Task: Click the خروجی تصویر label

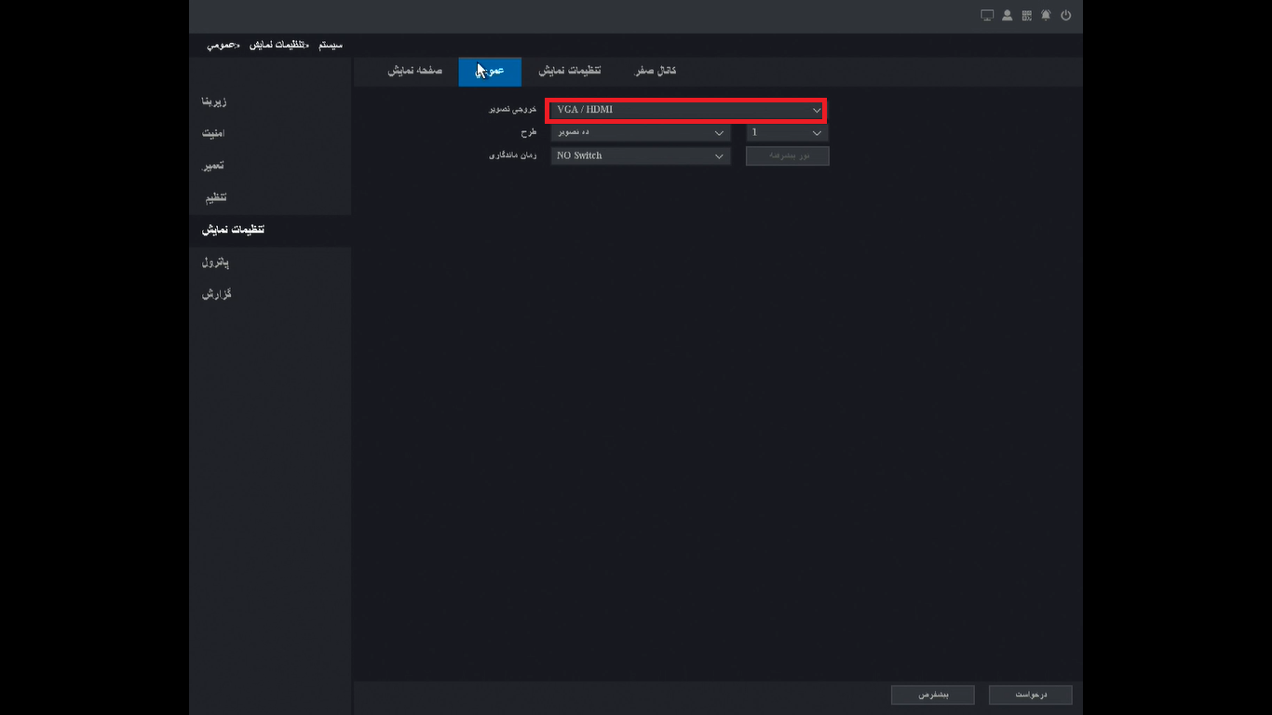Action: pos(514,110)
